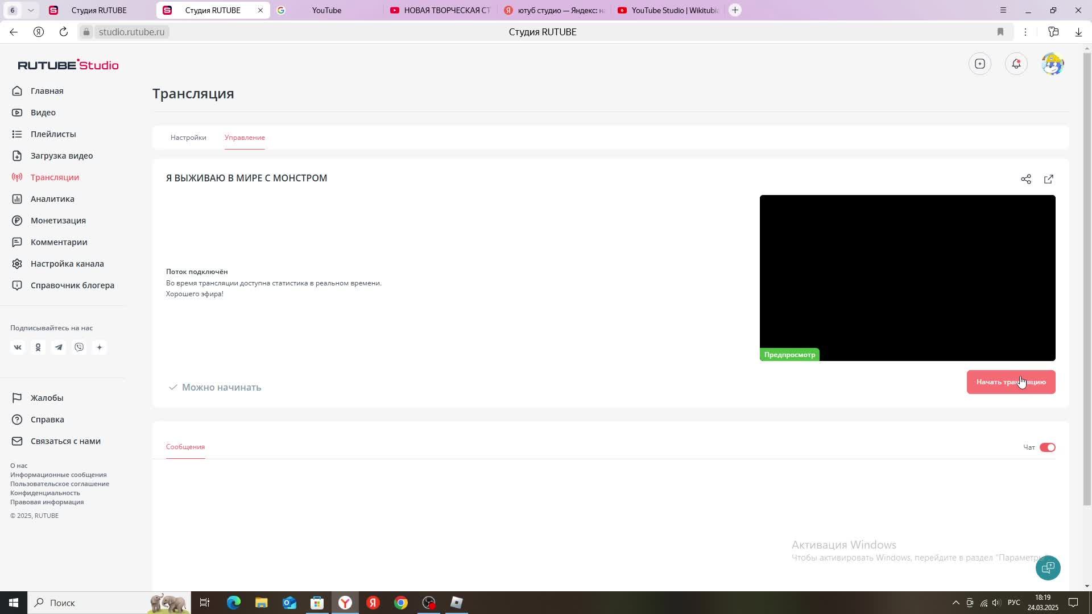The width and height of the screenshot is (1092, 614).
Task: Show hidden system tray icons
Action: click(955, 603)
